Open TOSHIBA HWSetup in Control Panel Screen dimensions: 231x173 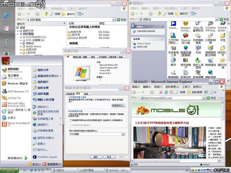click(210, 26)
